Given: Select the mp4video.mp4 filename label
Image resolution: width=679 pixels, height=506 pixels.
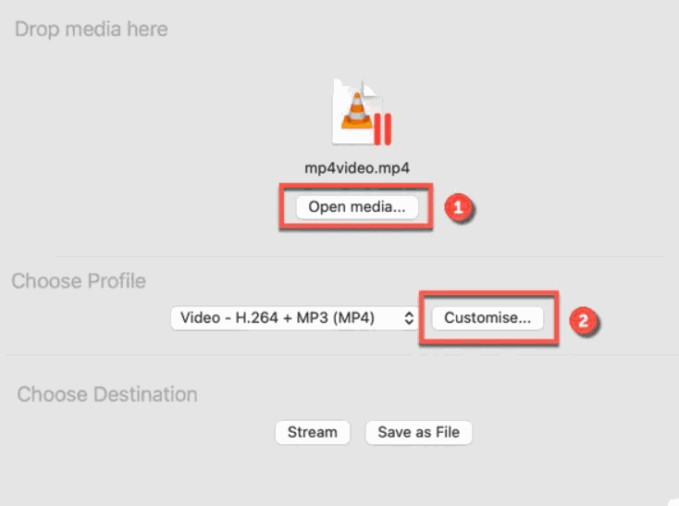Looking at the screenshot, I should pyautogui.click(x=357, y=168).
